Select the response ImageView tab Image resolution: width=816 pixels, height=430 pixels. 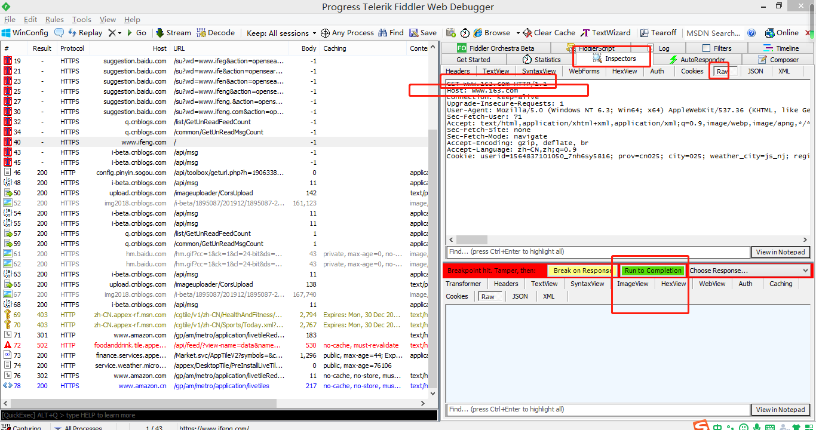pyautogui.click(x=633, y=284)
